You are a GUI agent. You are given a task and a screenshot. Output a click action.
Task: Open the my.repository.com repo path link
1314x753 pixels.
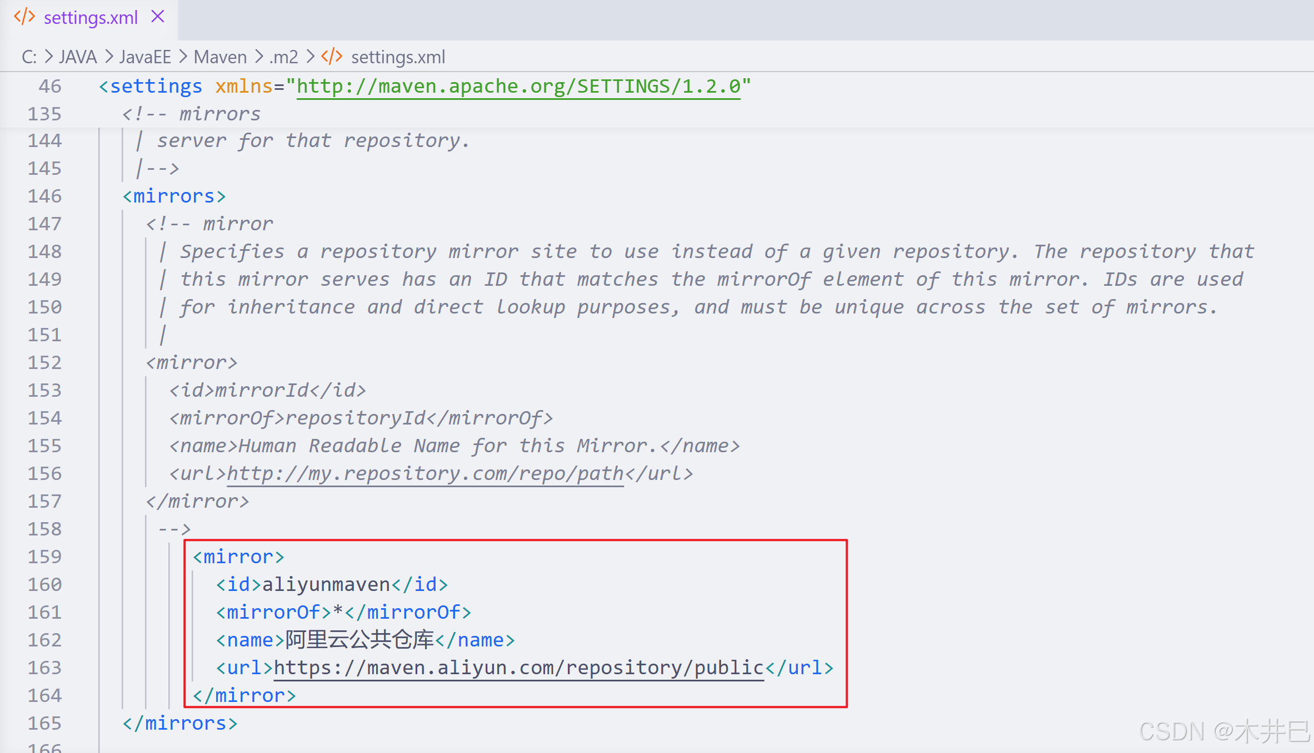(x=425, y=473)
